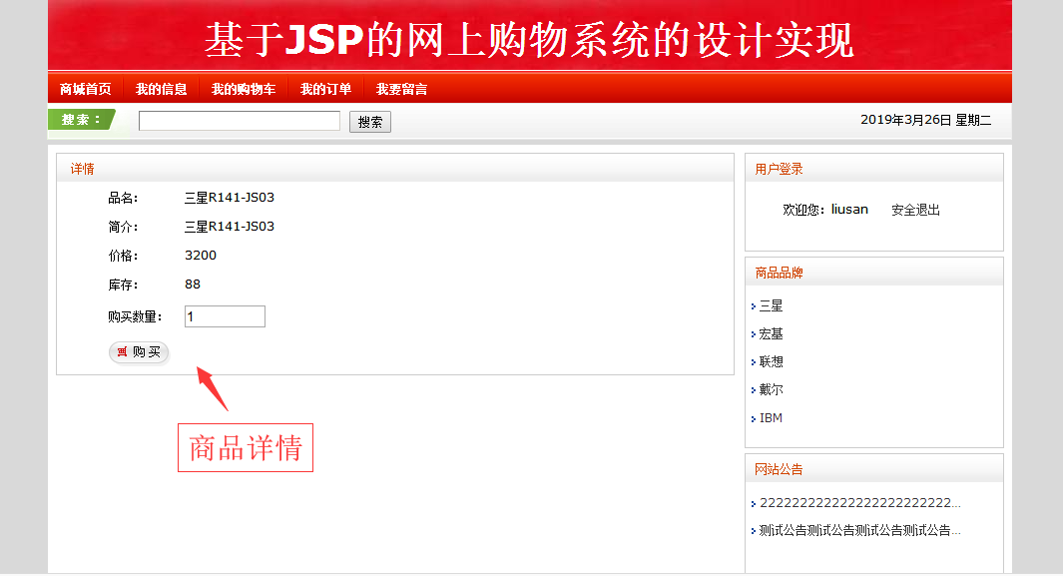1063x576 pixels.
Task: Select the IBM brand link
Action: [x=771, y=418]
